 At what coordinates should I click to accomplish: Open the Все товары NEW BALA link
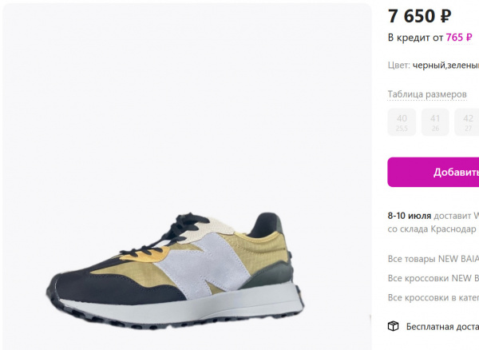433,259
